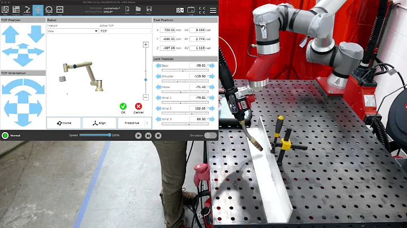407x228 pixels.
Task: Open the I/O tab
Action: [49, 10]
